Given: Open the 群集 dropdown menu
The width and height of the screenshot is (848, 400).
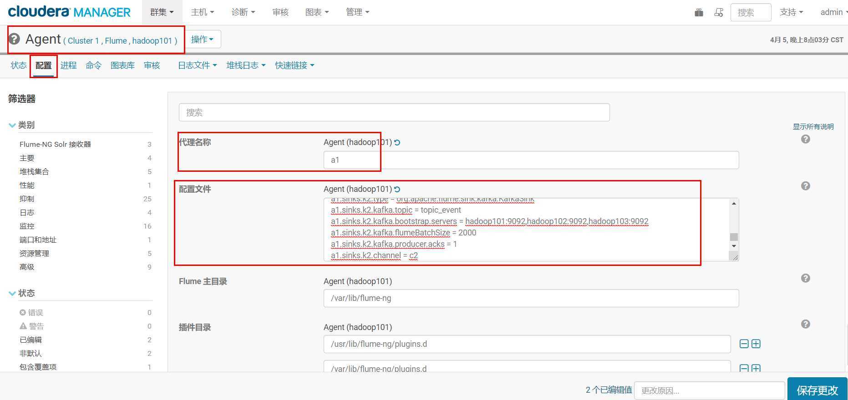Looking at the screenshot, I should pos(162,12).
